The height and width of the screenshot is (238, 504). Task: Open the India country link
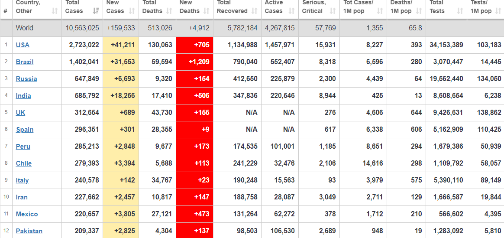coord(23,95)
